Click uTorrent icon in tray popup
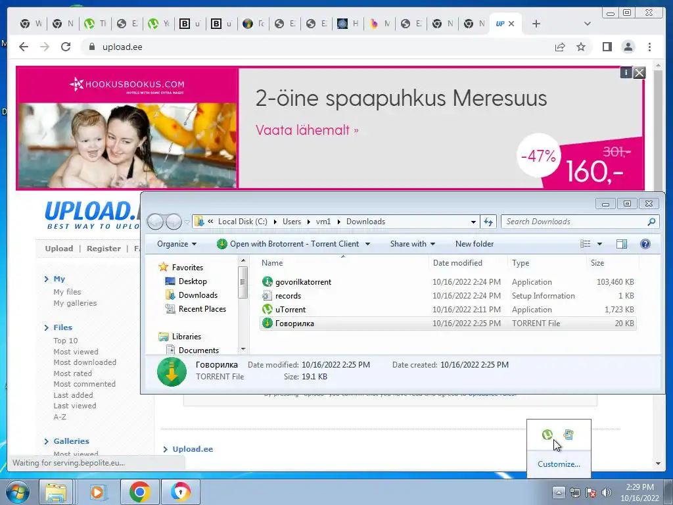Viewport: 673px width, 505px height. [x=547, y=435]
